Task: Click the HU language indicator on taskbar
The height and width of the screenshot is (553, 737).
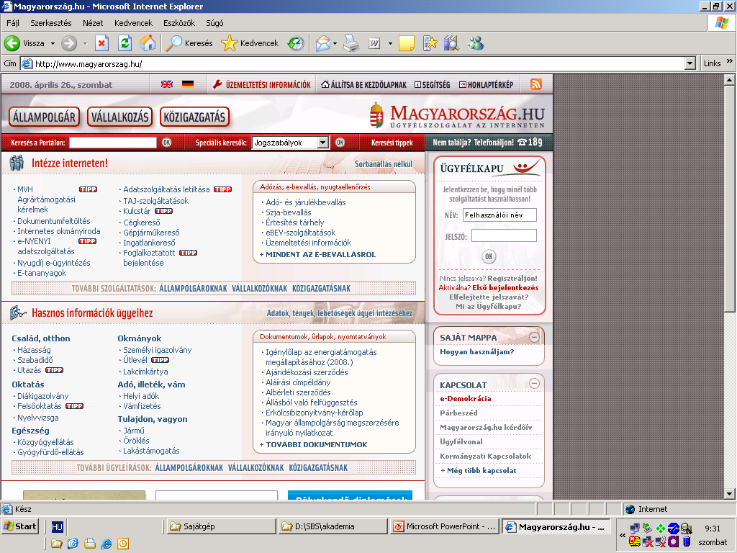Action: [x=58, y=526]
